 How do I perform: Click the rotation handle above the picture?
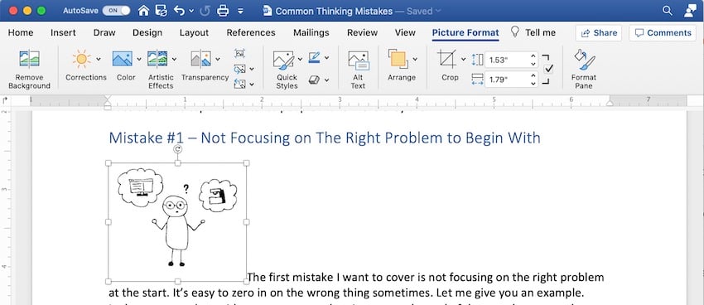pos(178,148)
